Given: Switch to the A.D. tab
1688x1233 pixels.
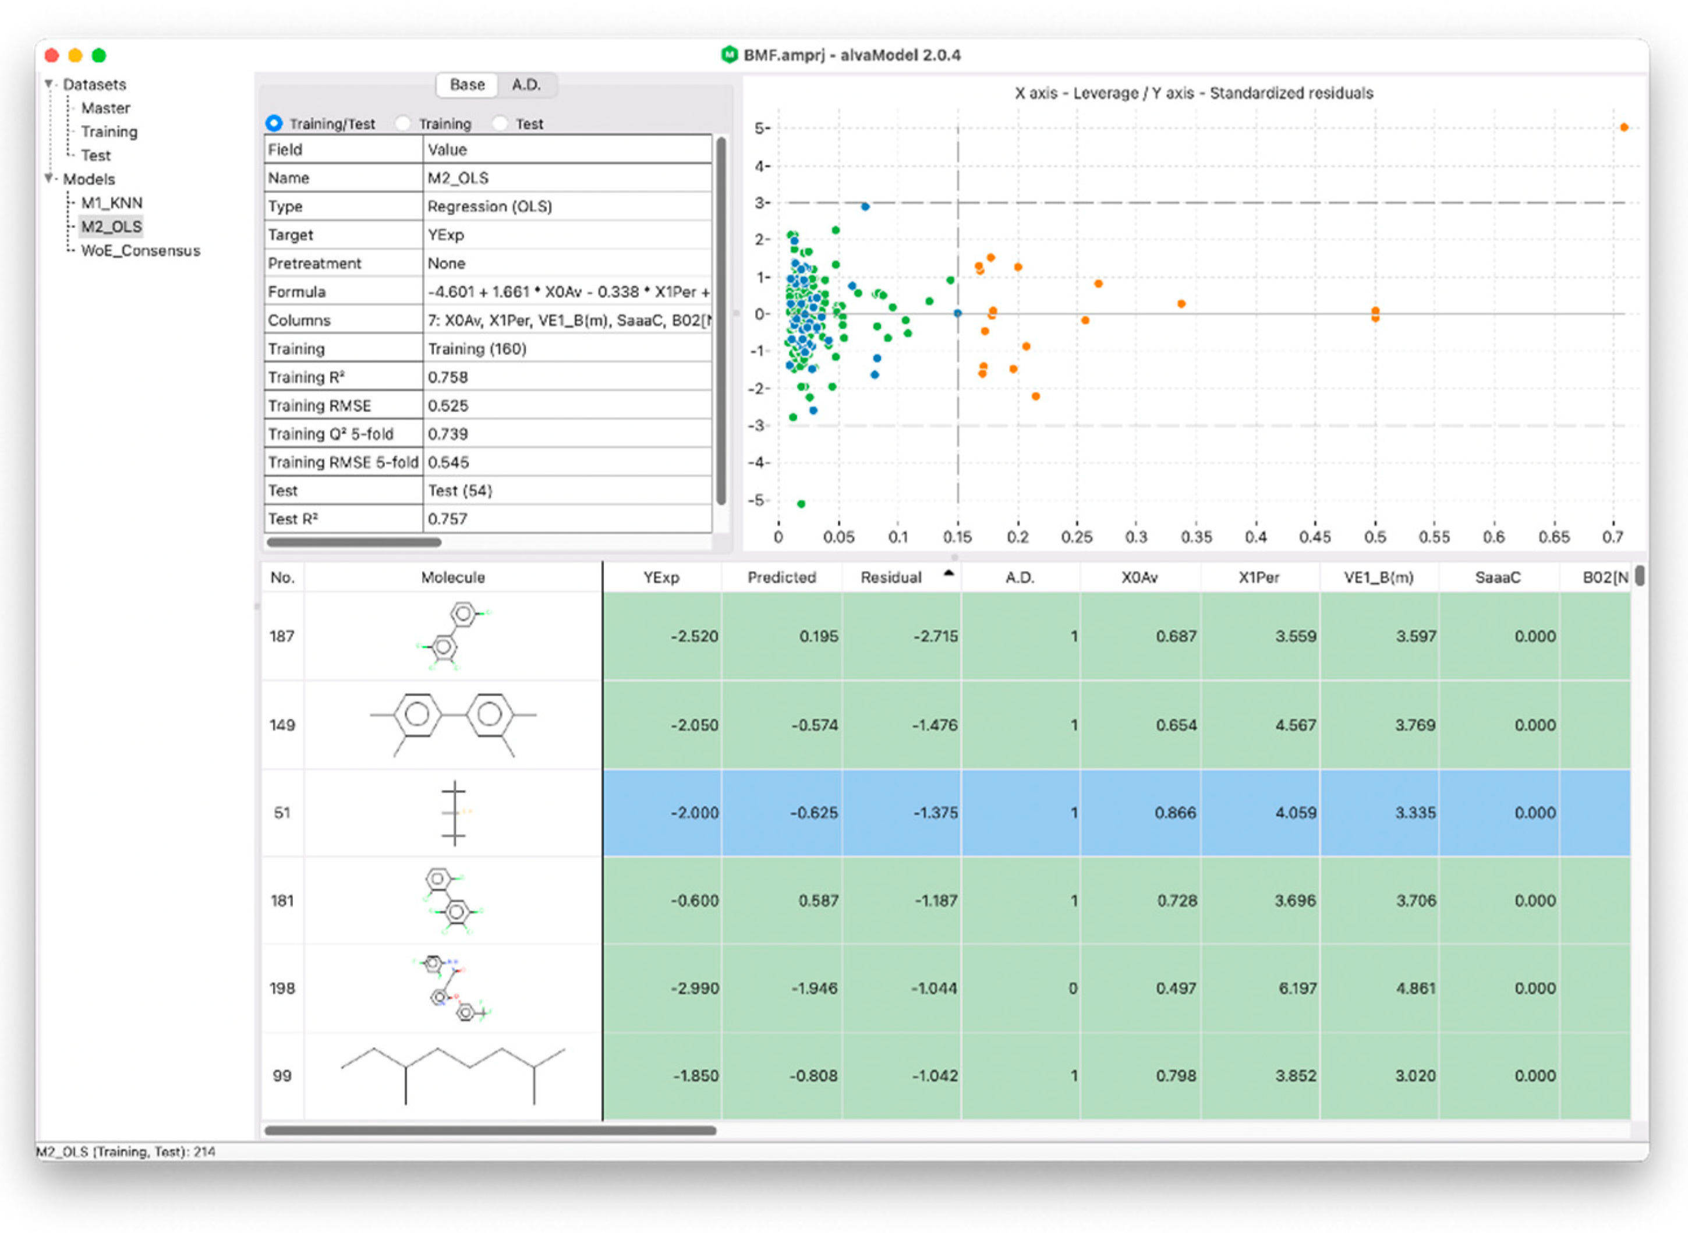Looking at the screenshot, I should 526,84.
